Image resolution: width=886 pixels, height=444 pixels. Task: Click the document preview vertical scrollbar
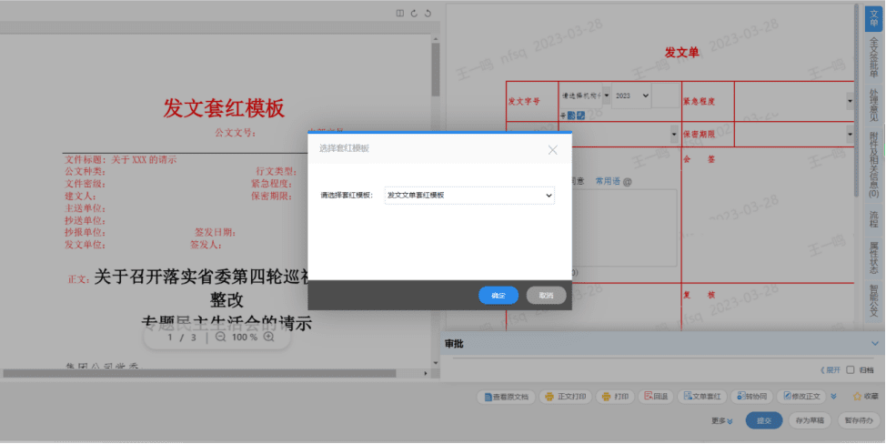tap(436, 70)
